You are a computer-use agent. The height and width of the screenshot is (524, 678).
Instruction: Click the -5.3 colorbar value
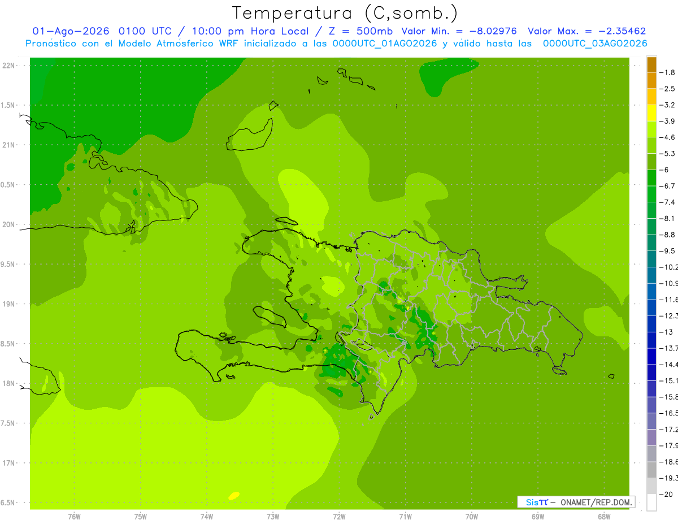668,154
